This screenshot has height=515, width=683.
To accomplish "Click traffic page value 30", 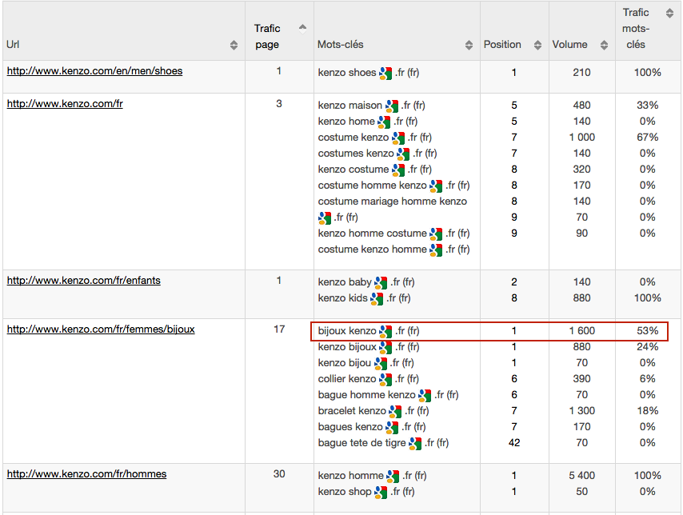I will click(279, 474).
